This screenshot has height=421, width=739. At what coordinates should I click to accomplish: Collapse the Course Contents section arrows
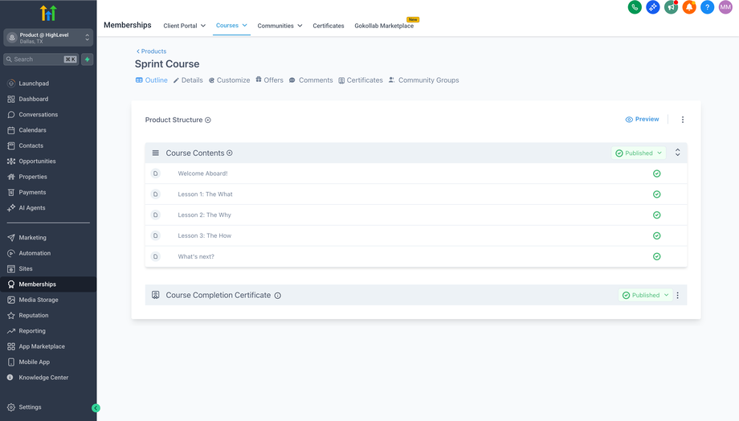(x=678, y=153)
